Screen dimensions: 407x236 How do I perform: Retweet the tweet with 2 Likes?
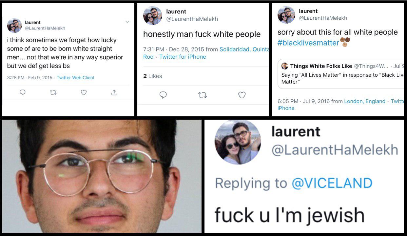click(x=203, y=95)
